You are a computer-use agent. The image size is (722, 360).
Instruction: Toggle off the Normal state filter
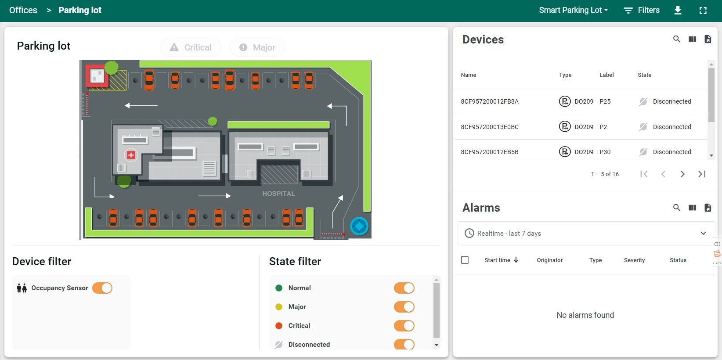[404, 288]
